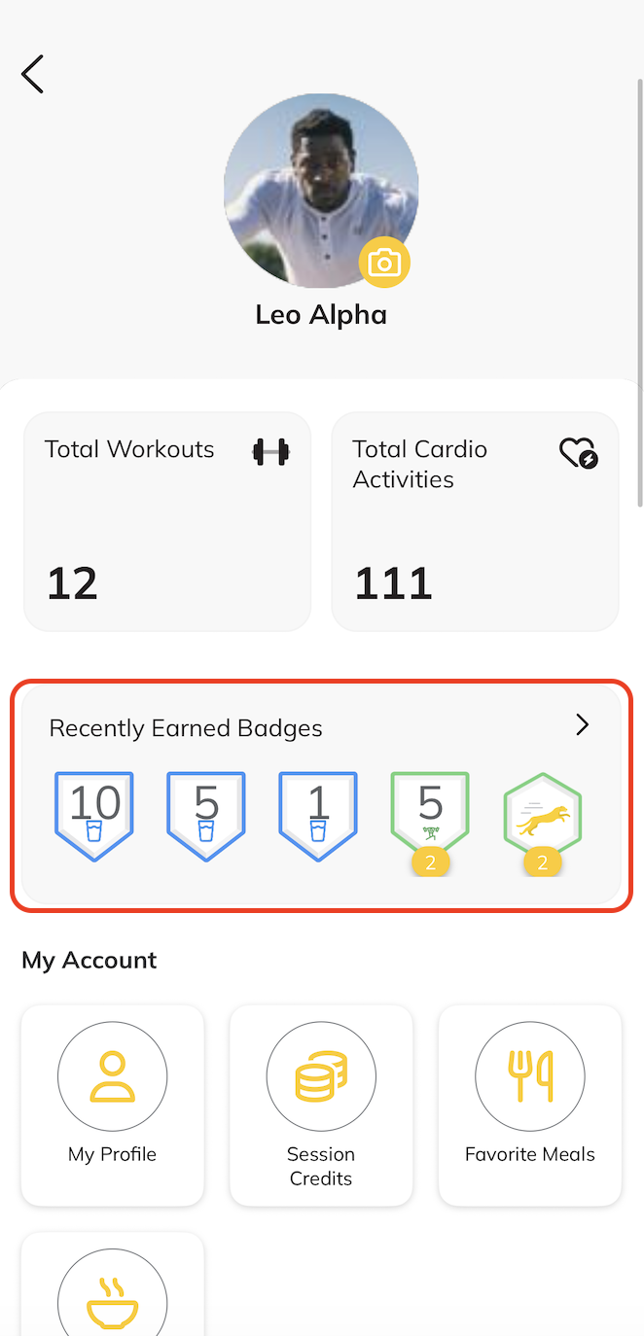Open the 10 water glasses badge
This screenshot has width=644, height=1336.
pos(94,816)
